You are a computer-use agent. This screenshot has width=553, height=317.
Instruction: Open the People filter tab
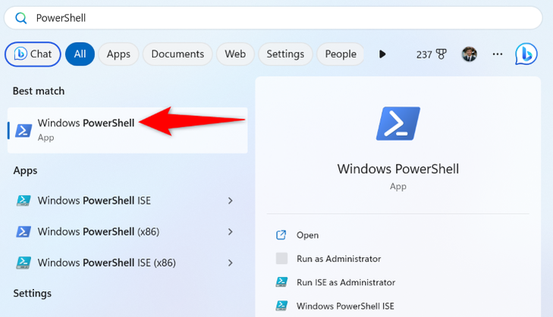tap(341, 54)
